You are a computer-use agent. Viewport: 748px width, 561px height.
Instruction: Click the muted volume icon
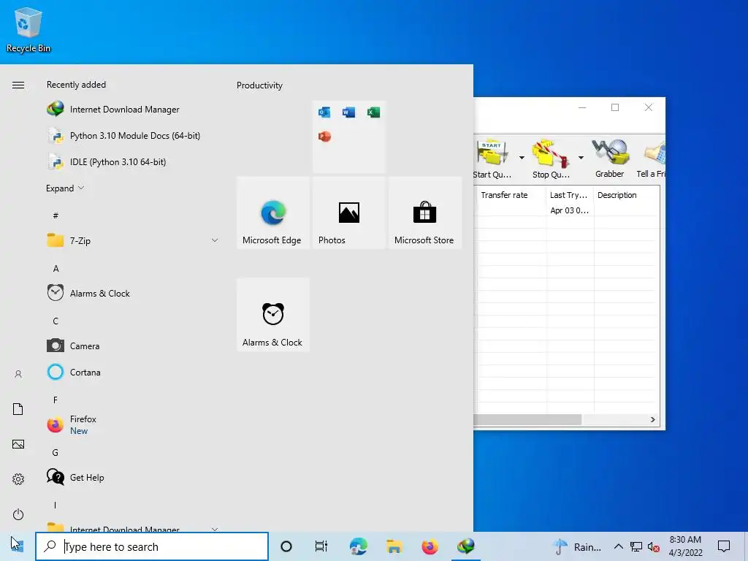654,546
